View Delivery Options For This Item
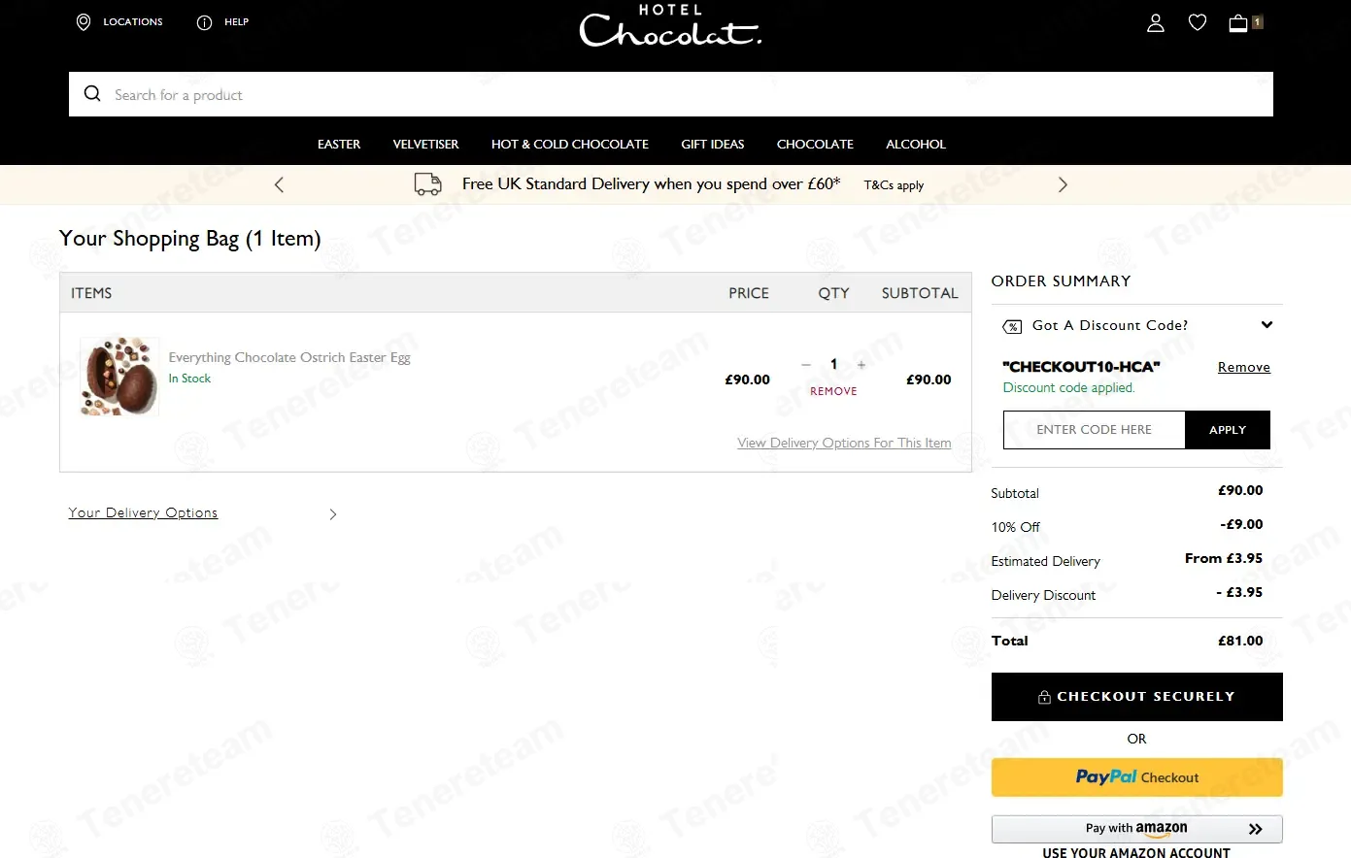The width and height of the screenshot is (1351, 858). (x=844, y=443)
